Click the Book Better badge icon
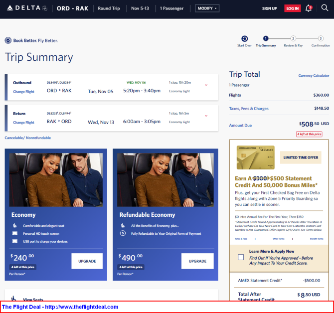Viewport: 334px width, 313px height. tap(8, 40)
